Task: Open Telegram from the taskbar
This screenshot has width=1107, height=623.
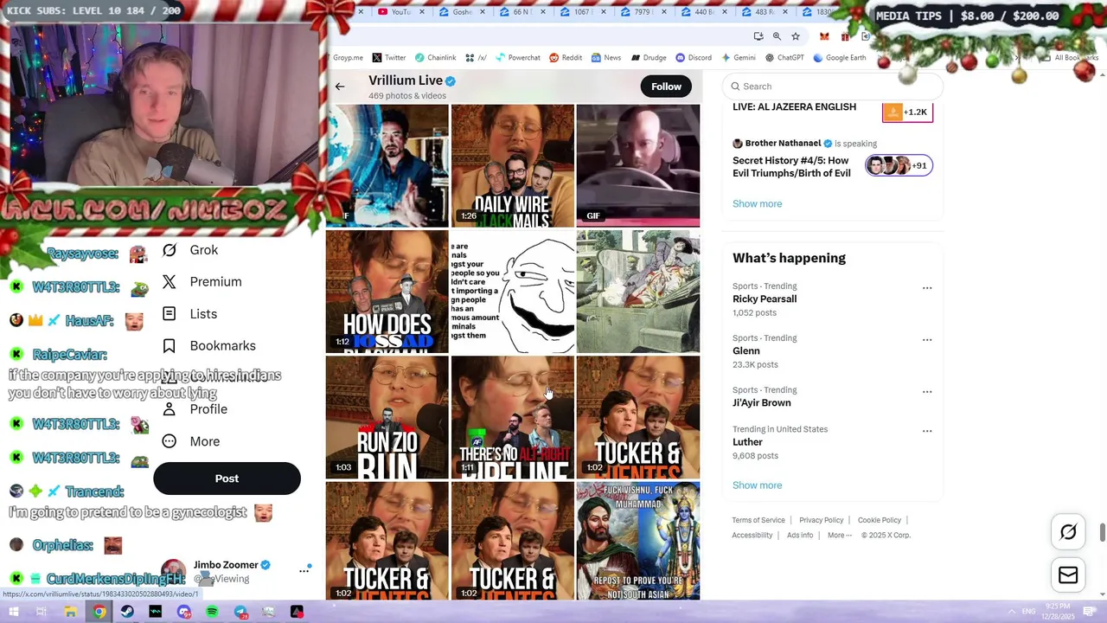Action: 240,612
